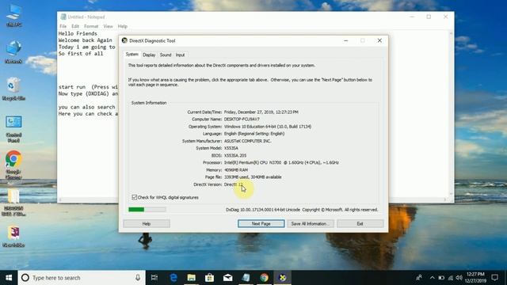Image resolution: width=507 pixels, height=285 pixels.
Task: Close the DirectX Diagnostic Tool window
Action: [379, 40]
